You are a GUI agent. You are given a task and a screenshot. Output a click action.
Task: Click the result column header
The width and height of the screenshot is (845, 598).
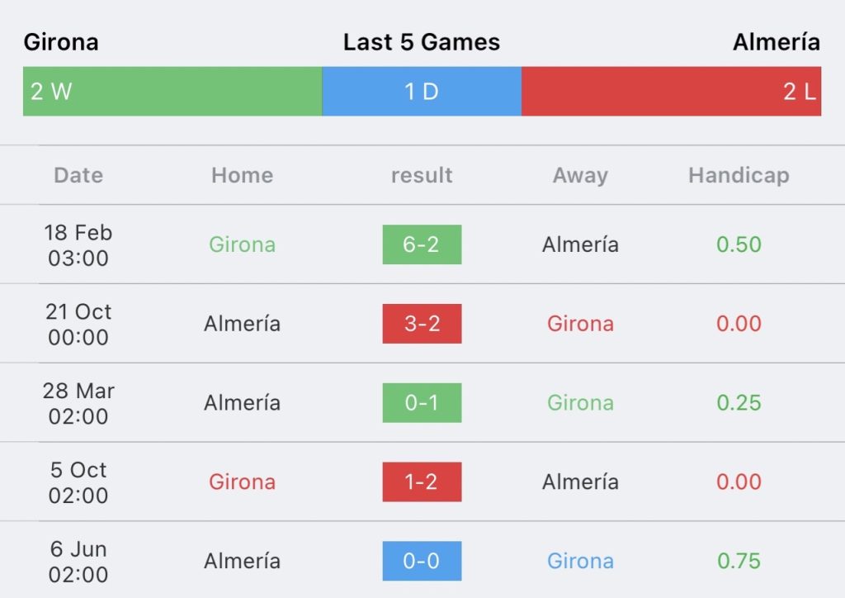pyautogui.click(x=422, y=175)
